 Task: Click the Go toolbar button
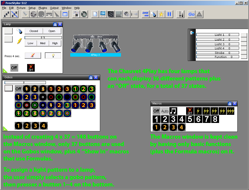(191, 14)
